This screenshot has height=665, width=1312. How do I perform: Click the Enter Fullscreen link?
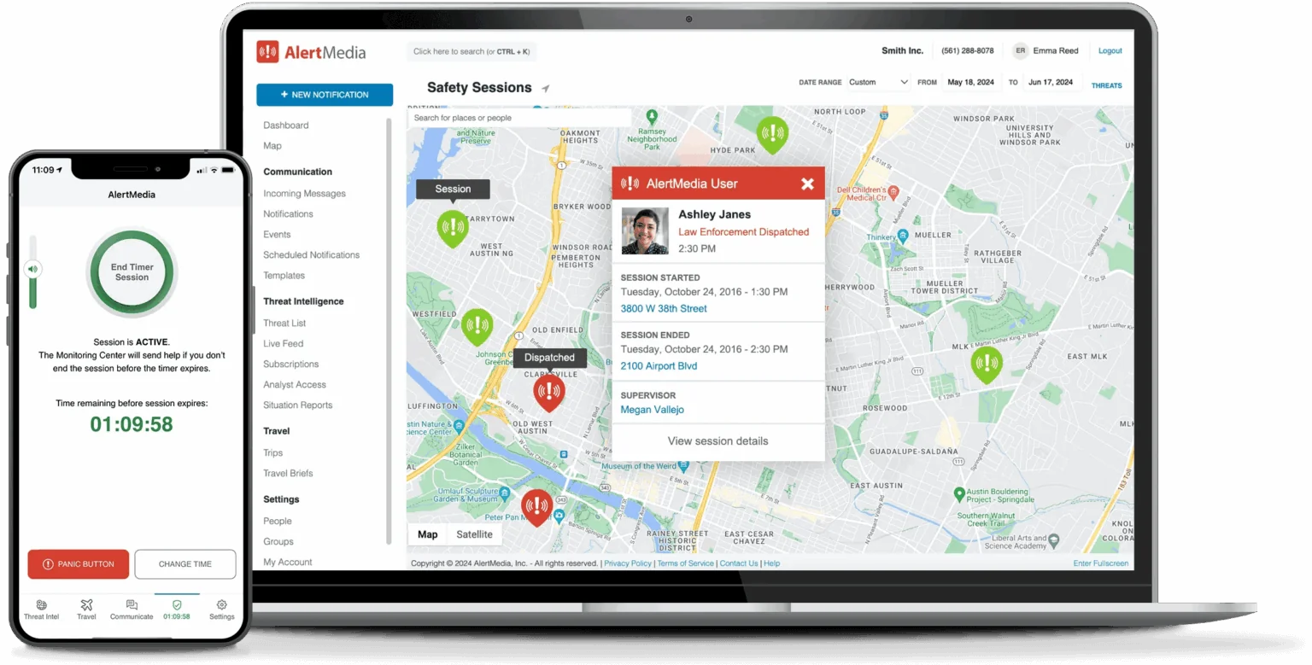point(1101,563)
